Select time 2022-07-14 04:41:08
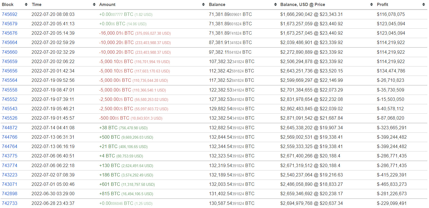This screenshot has width=429, height=208. 53,128
